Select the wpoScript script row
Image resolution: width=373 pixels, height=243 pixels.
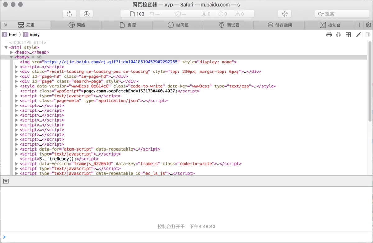(109, 91)
